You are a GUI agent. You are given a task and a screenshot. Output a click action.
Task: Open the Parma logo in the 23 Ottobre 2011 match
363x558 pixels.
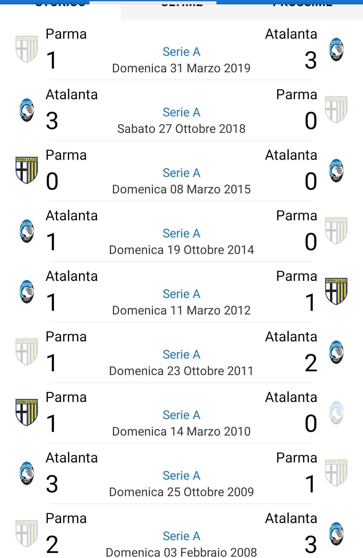click(x=27, y=352)
